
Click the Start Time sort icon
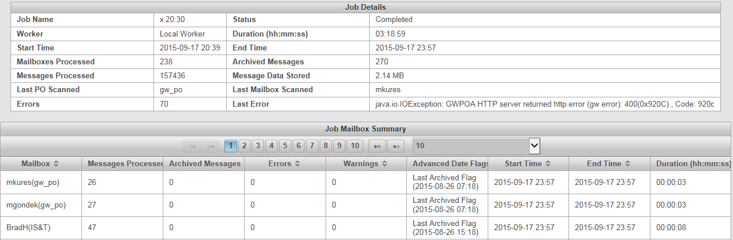pos(548,164)
